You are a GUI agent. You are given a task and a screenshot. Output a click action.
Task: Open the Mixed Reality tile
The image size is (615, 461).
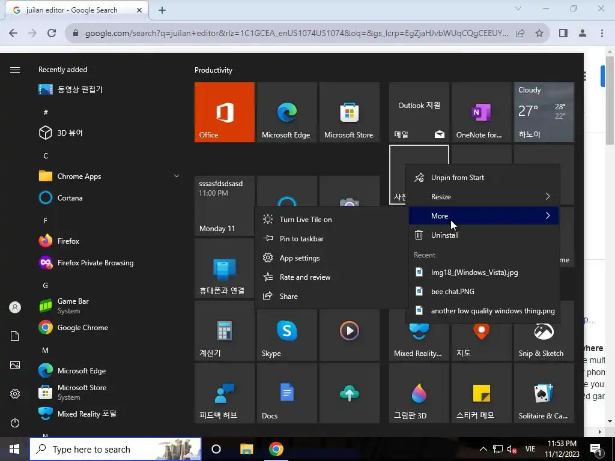click(419, 341)
